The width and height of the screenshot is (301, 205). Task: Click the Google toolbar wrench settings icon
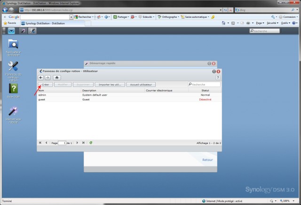pyautogui.click(x=273, y=17)
